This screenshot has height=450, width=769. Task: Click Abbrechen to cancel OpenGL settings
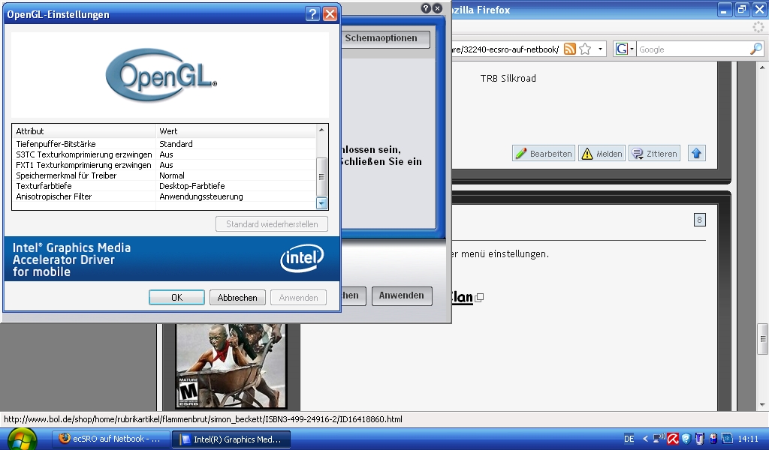[x=237, y=298]
